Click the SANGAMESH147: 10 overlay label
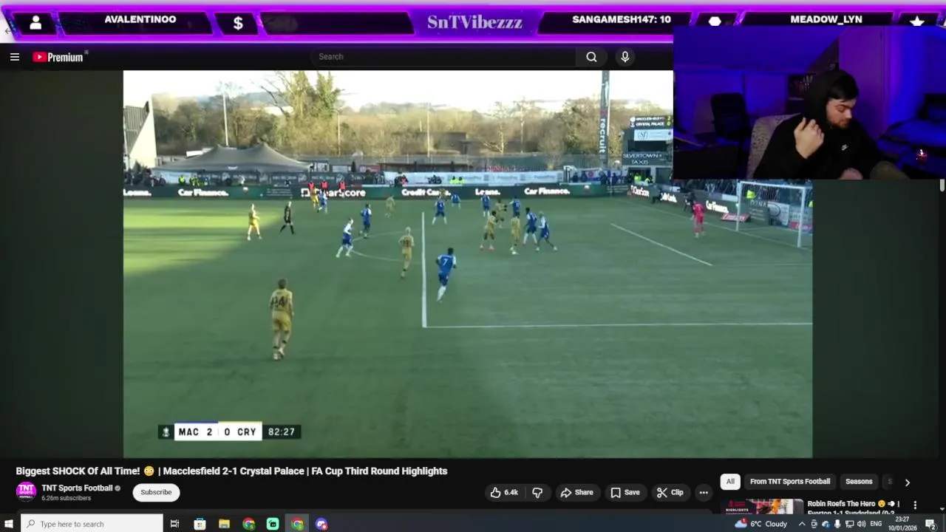Screen dimensions: 946x532 pyautogui.click(x=622, y=20)
